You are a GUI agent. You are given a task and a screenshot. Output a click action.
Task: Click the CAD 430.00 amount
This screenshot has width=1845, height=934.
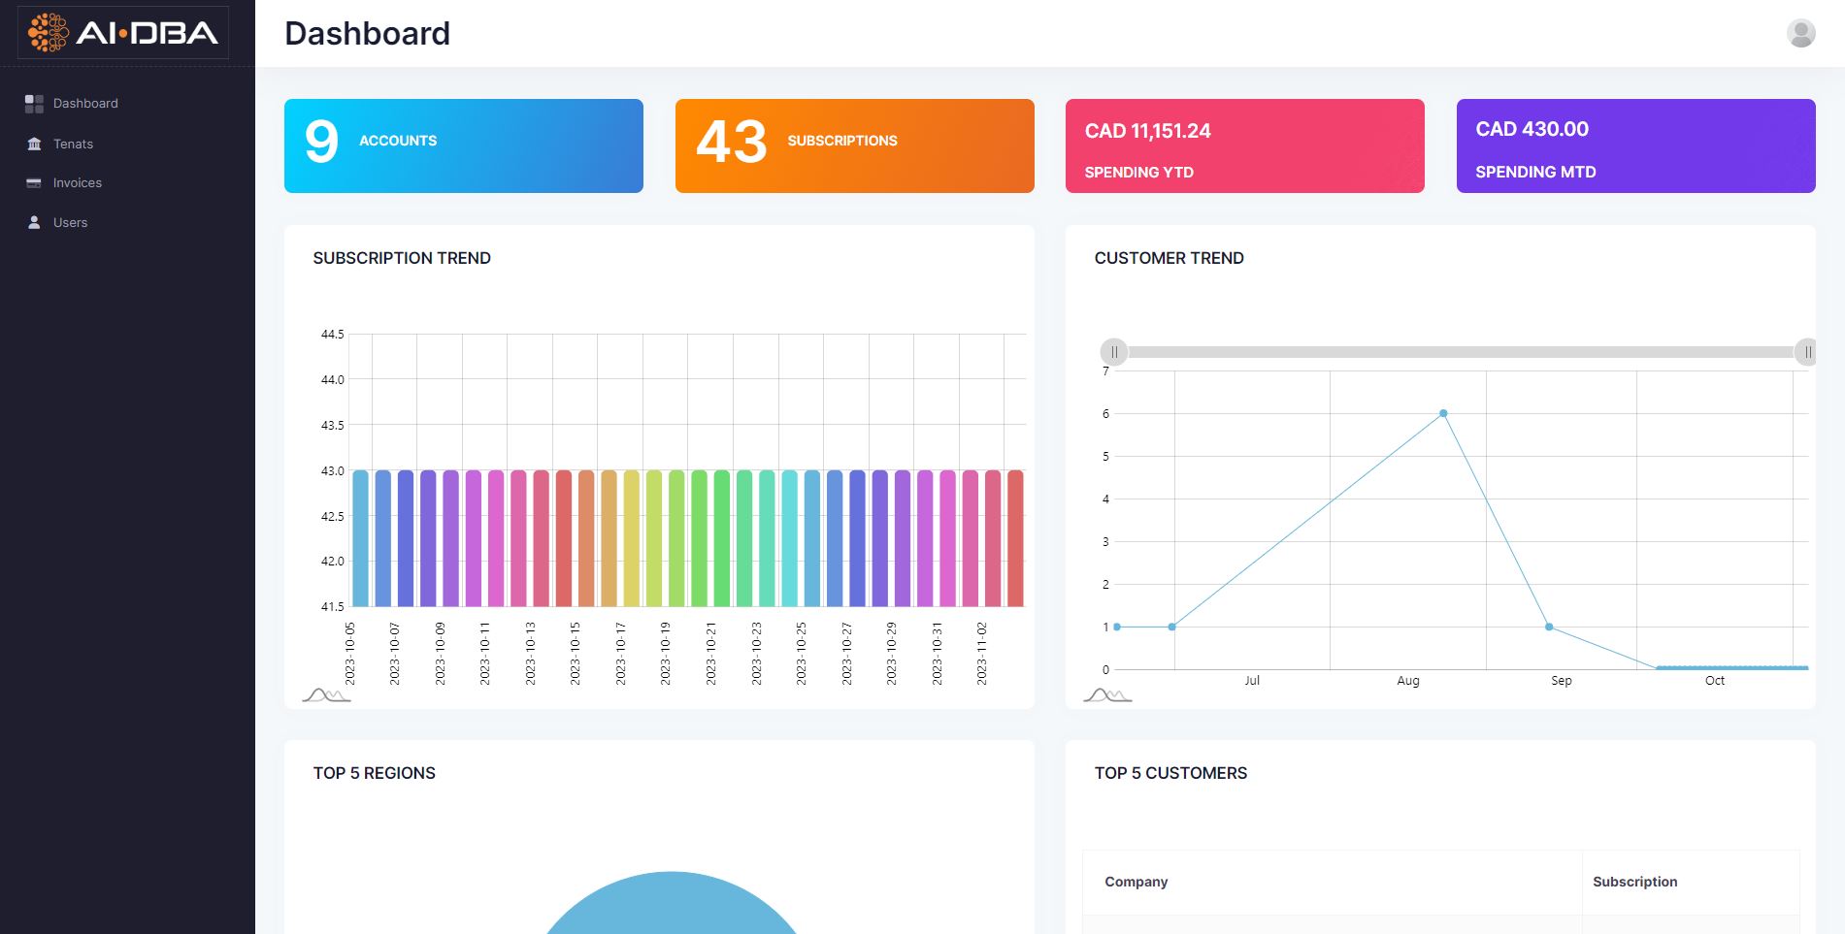(1532, 129)
